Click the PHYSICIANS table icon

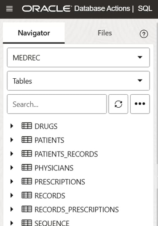[x=27, y=168]
